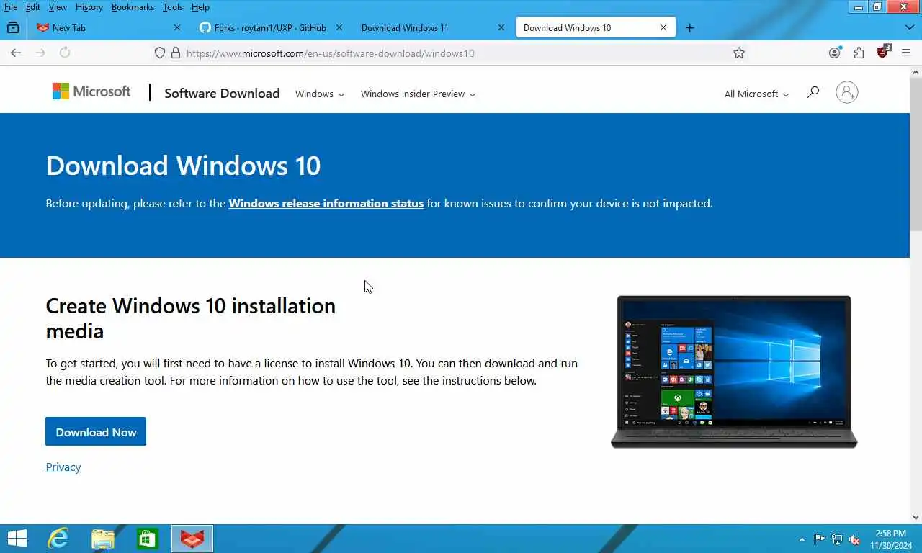Click the tracking protection shield icon
The image size is (922, 553).
(x=161, y=53)
